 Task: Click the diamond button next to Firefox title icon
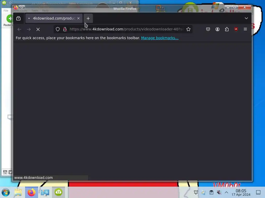coord(22,7)
